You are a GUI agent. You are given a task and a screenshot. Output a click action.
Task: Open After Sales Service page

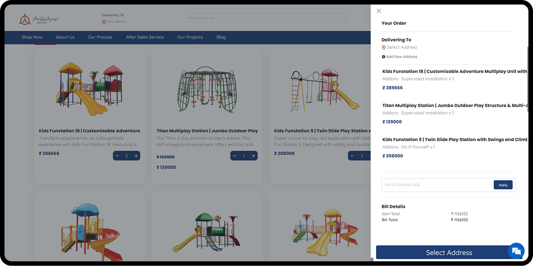145,37
